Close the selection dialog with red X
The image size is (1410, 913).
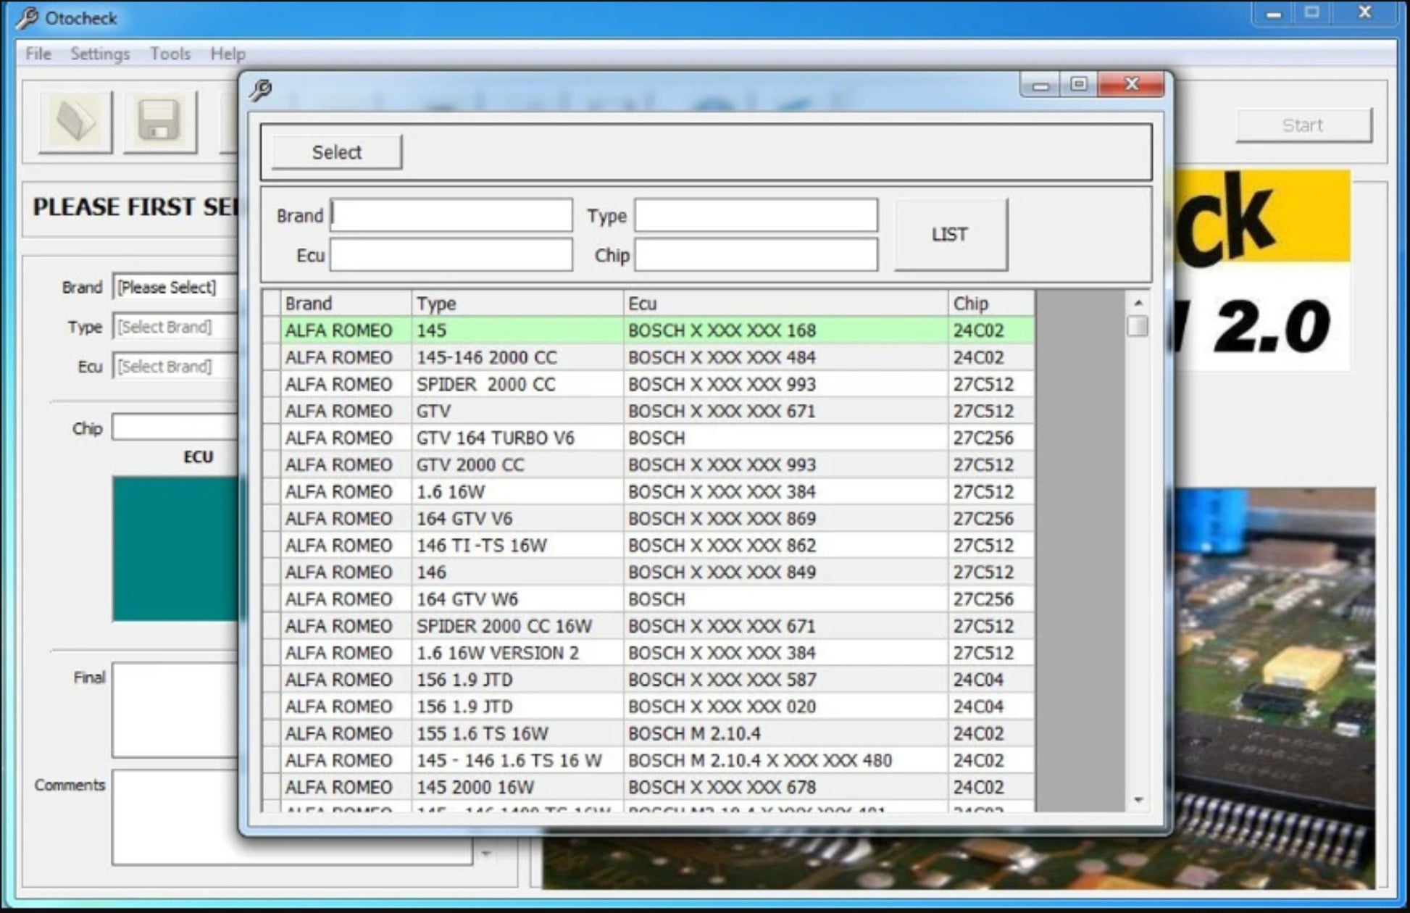point(1131,84)
